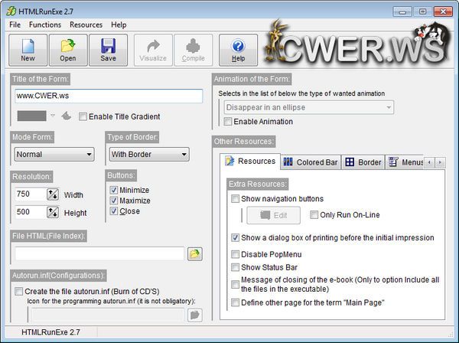Check Show navigation buttons
This screenshot has width=459, height=343.
pyautogui.click(x=235, y=199)
